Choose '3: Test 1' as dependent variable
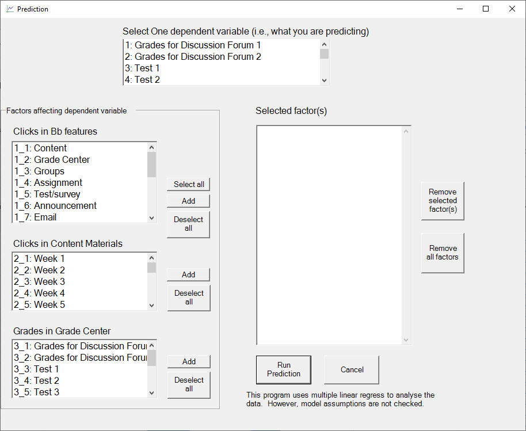The height and width of the screenshot is (431, 526). [x=222, y=68]
